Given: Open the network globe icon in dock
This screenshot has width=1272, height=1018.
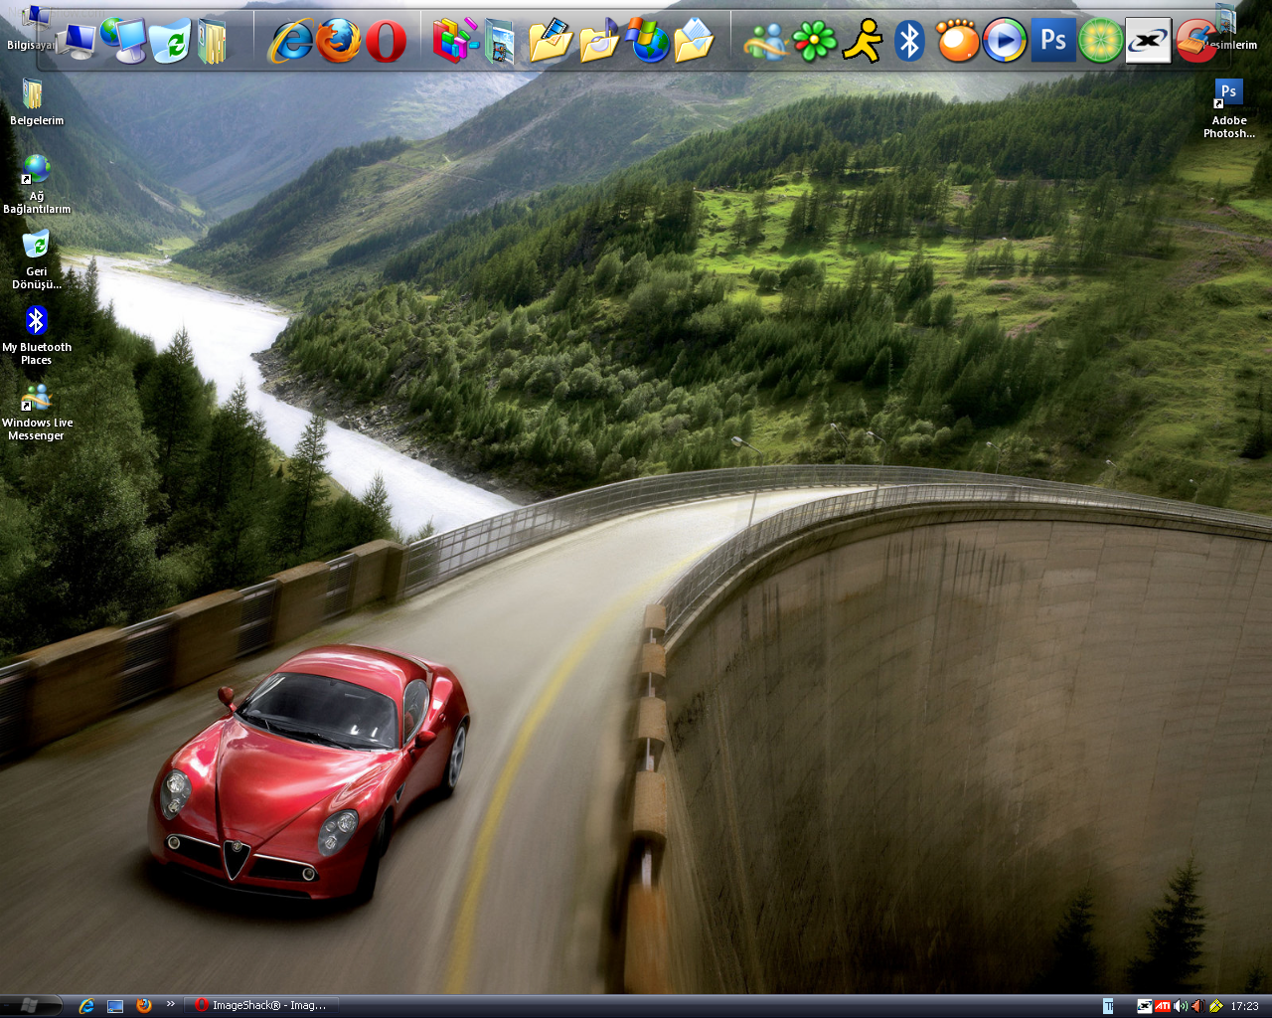Looking at the screenshot, I should tap(123, 41).
